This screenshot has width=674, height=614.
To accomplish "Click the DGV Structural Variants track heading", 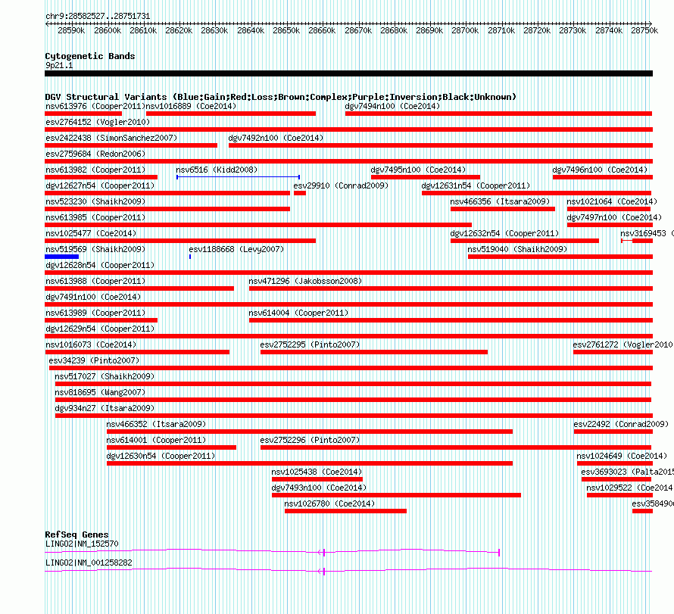I will tap(281, 97).
